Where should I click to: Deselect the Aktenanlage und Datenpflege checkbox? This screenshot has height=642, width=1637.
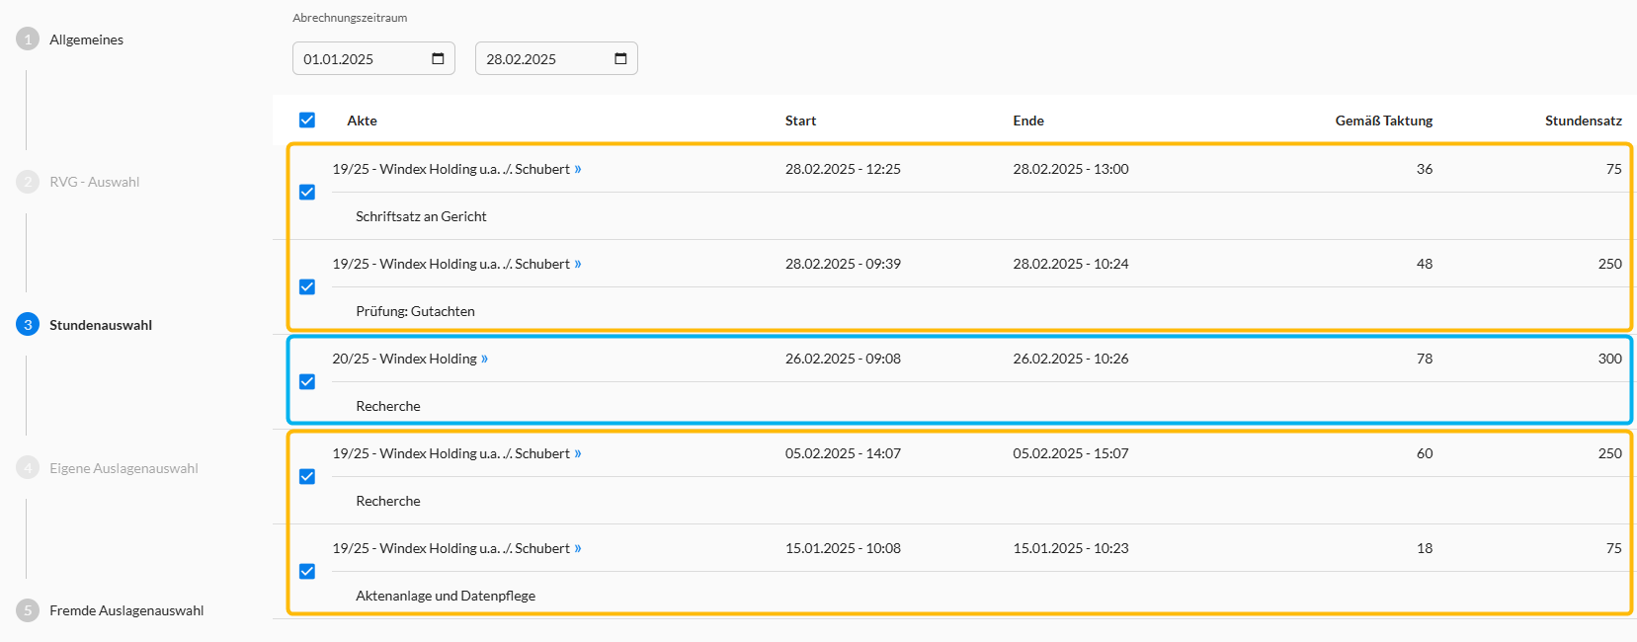(307, 572)
